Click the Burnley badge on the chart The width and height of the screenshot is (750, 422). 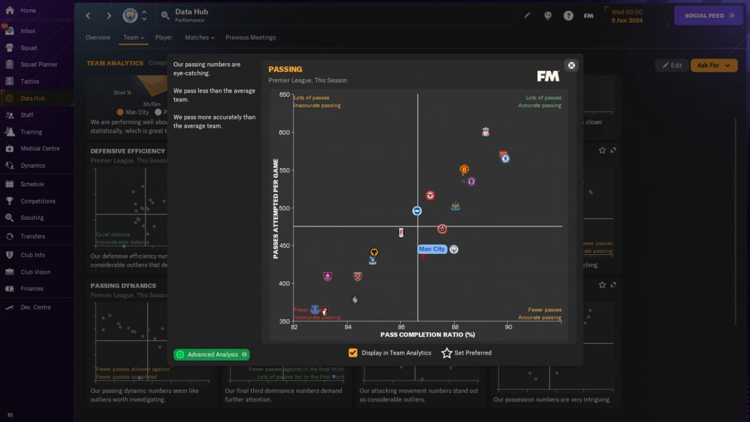pos(328,277)
